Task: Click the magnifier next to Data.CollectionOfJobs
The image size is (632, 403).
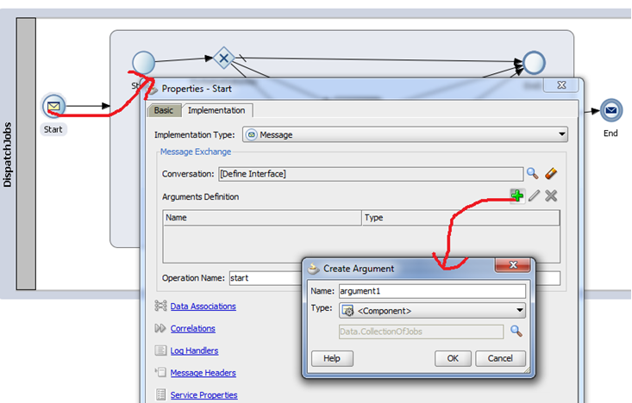Action: pyautogui.click(x=516, y=331)
